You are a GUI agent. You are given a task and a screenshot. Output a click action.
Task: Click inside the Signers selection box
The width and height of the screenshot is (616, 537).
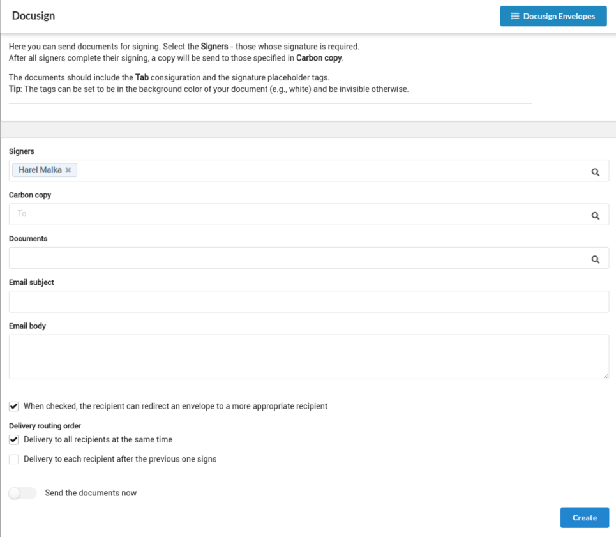tap(319, 171)
